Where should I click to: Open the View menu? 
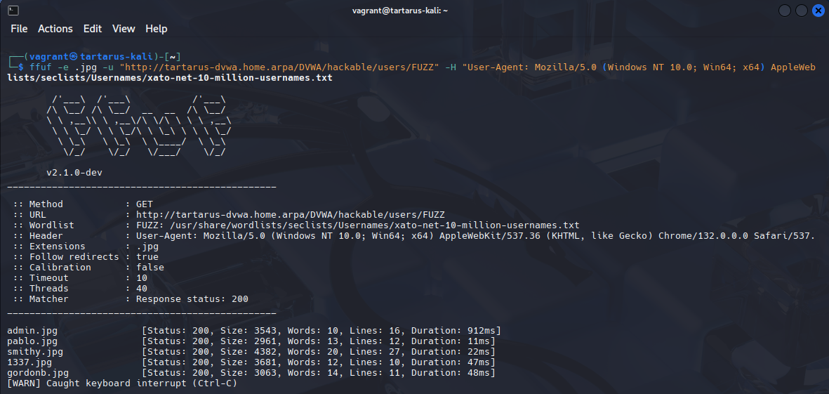(124, 29)
